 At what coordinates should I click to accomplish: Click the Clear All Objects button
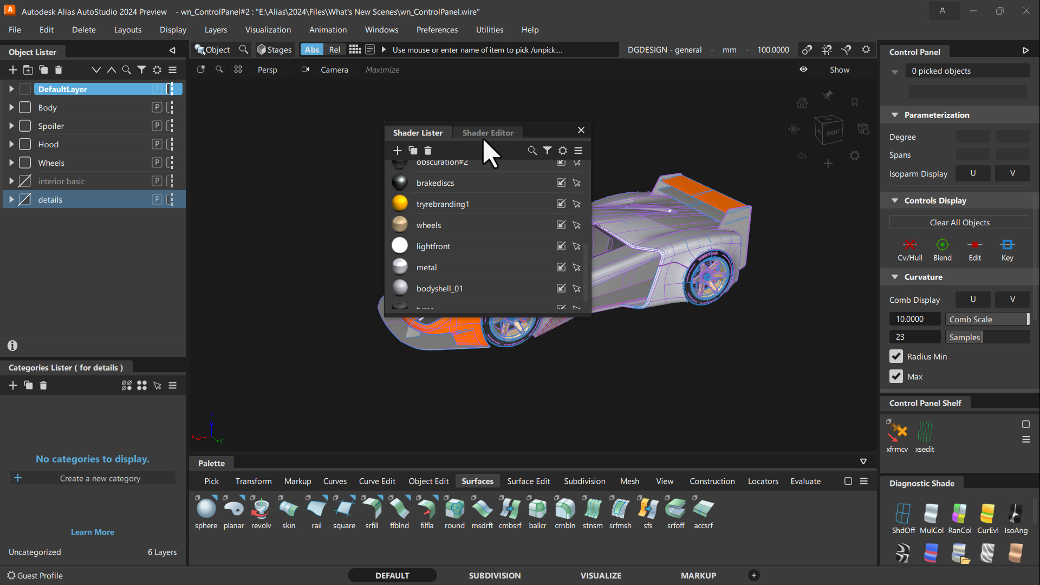959,222
